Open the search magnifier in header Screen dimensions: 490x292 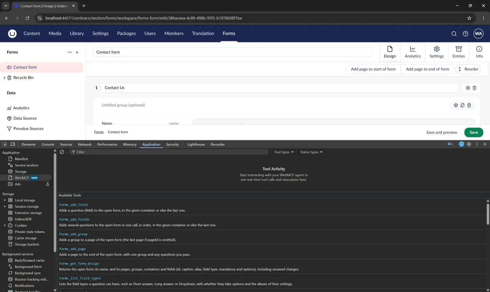[454, 34]
